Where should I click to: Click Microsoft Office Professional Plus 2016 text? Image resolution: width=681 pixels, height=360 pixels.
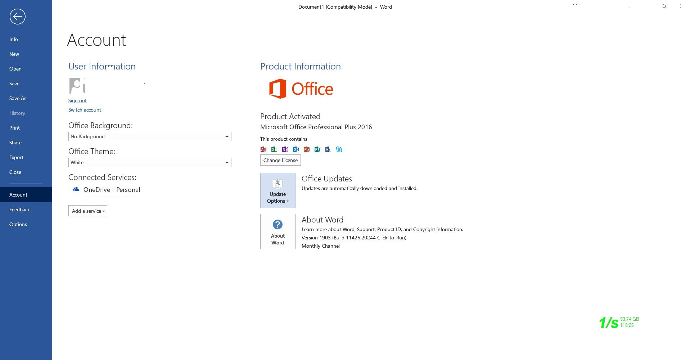316,127
